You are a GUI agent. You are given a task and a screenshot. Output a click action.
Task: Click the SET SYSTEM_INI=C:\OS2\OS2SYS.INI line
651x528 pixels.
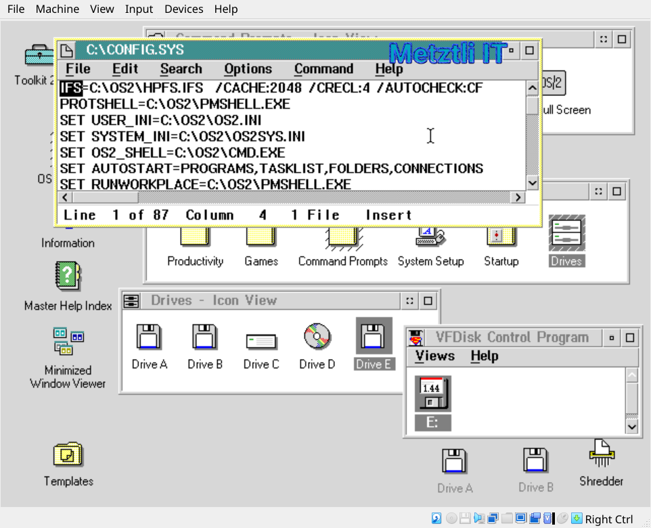click(182, 137)
